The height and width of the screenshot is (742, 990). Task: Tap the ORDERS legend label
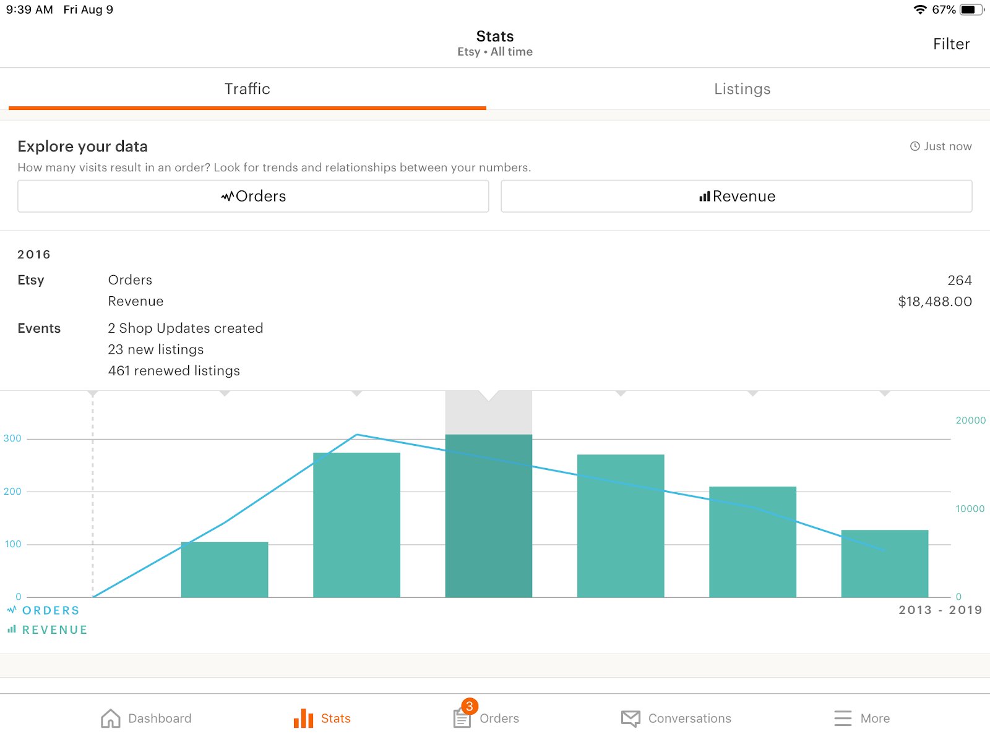click(x=51, y=610)
